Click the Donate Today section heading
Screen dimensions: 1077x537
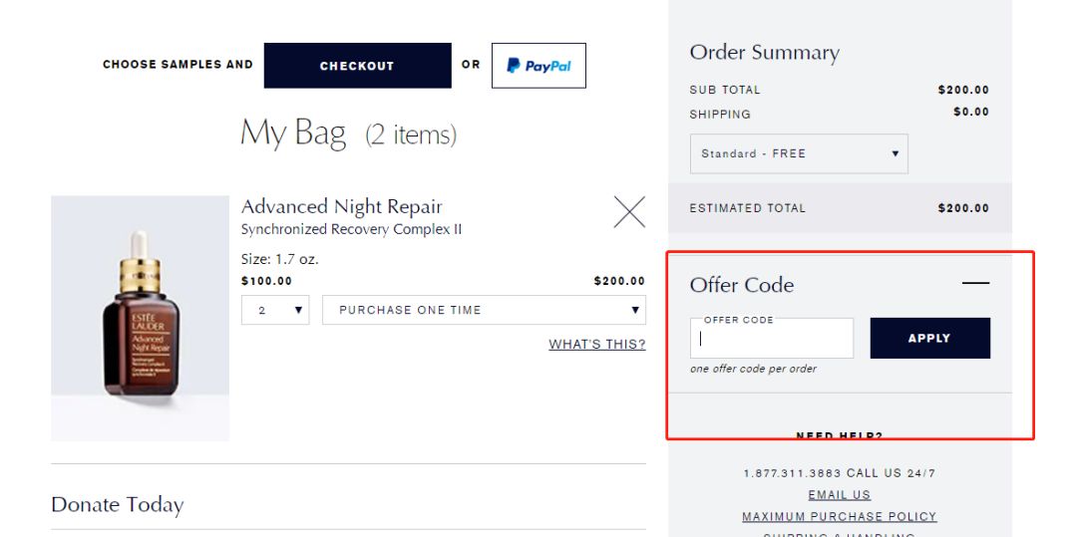(118, 505)
